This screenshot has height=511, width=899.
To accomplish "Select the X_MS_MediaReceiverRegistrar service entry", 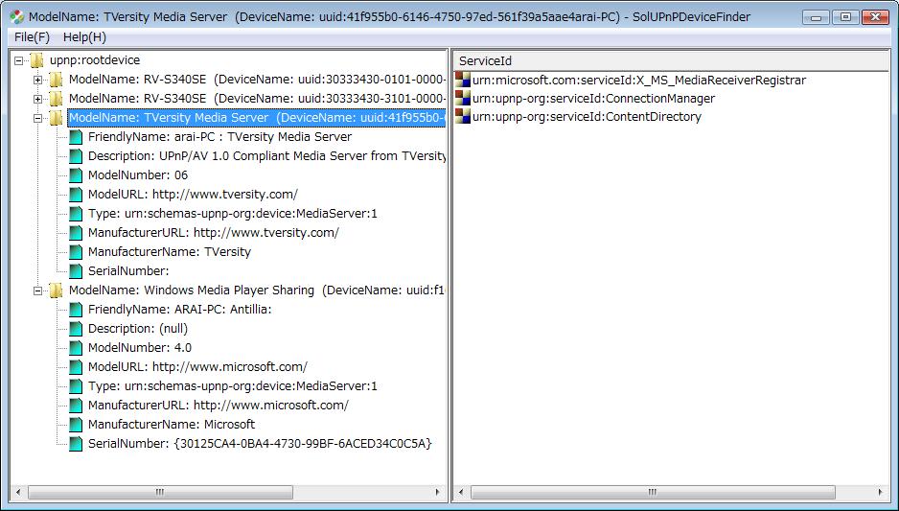I will pos(638,81).
